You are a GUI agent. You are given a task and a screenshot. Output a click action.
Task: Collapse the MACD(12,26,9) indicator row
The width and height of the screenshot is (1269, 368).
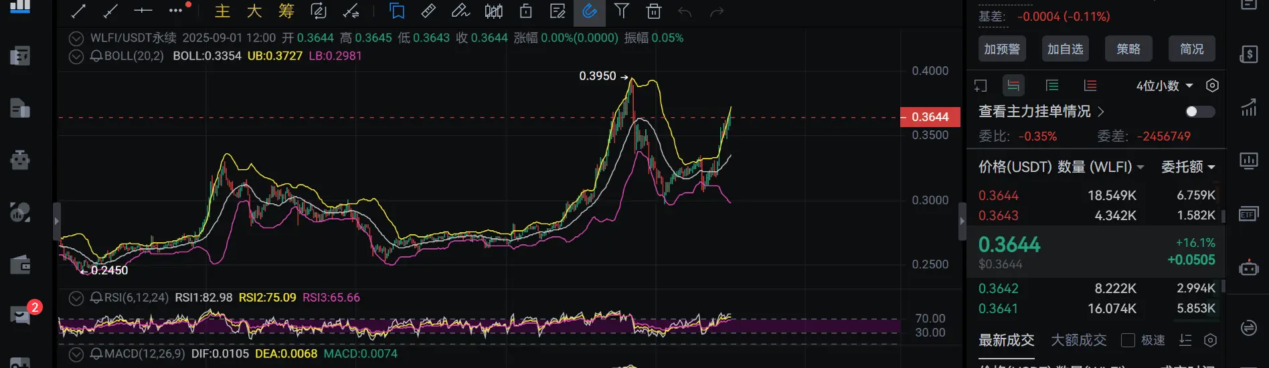(x=76, y=354)
